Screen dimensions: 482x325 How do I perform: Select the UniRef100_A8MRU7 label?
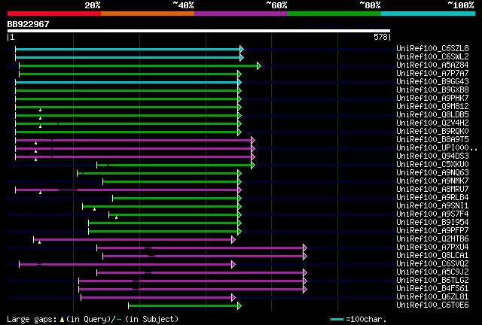pyautogui.click(x=432, y=190)
